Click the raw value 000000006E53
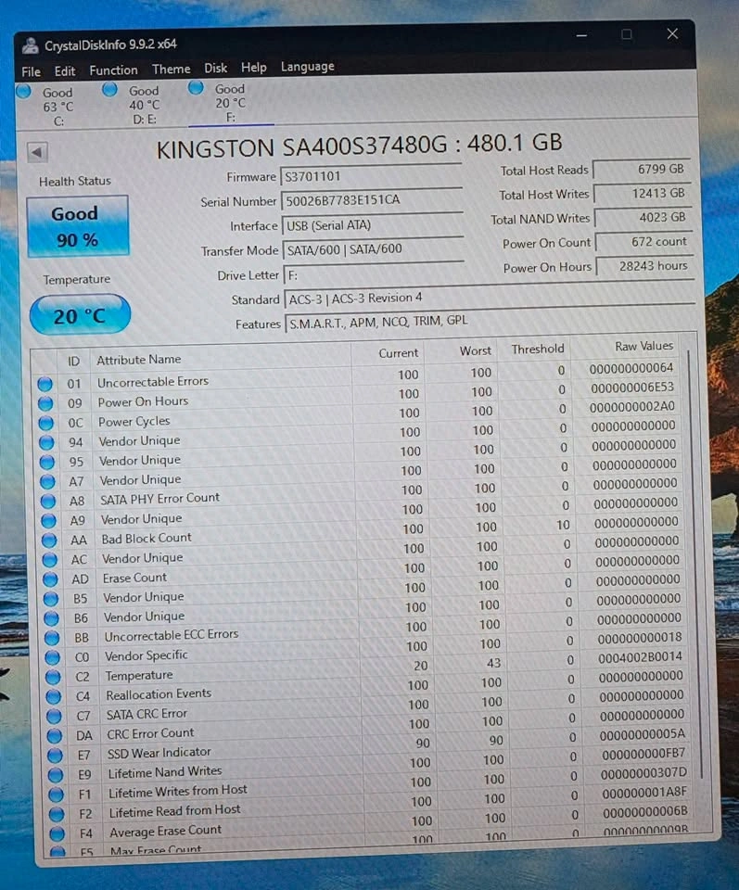739x890 pixels. [632, 388]
